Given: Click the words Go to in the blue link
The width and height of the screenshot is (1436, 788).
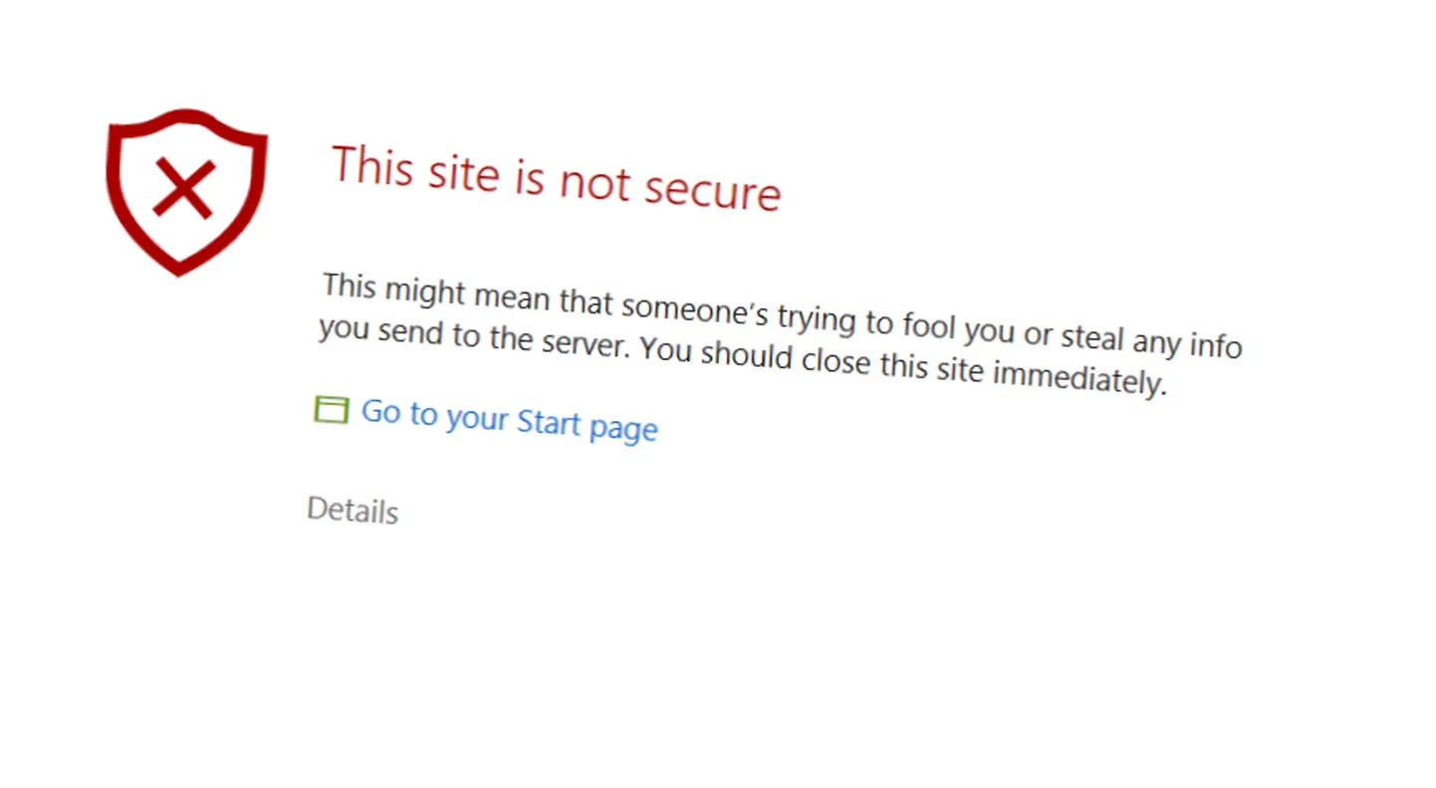Looking at the screenshot, I should [x=399, y=412].
